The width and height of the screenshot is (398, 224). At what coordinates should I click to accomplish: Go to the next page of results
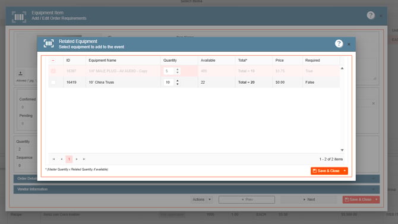pos(77,159)
